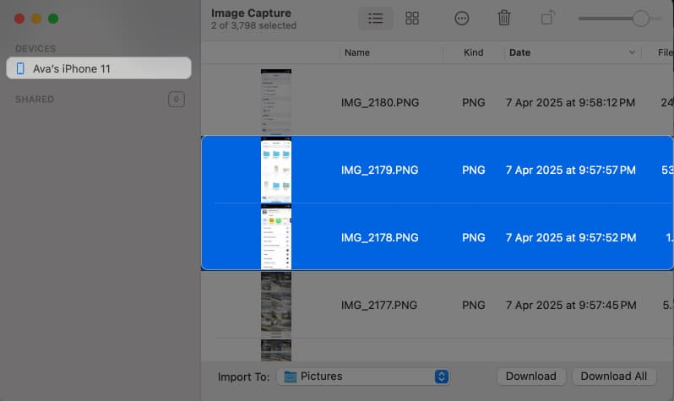
Task: Click PNG kind for IMG_2180.PNG
Action: coord(473,103)
